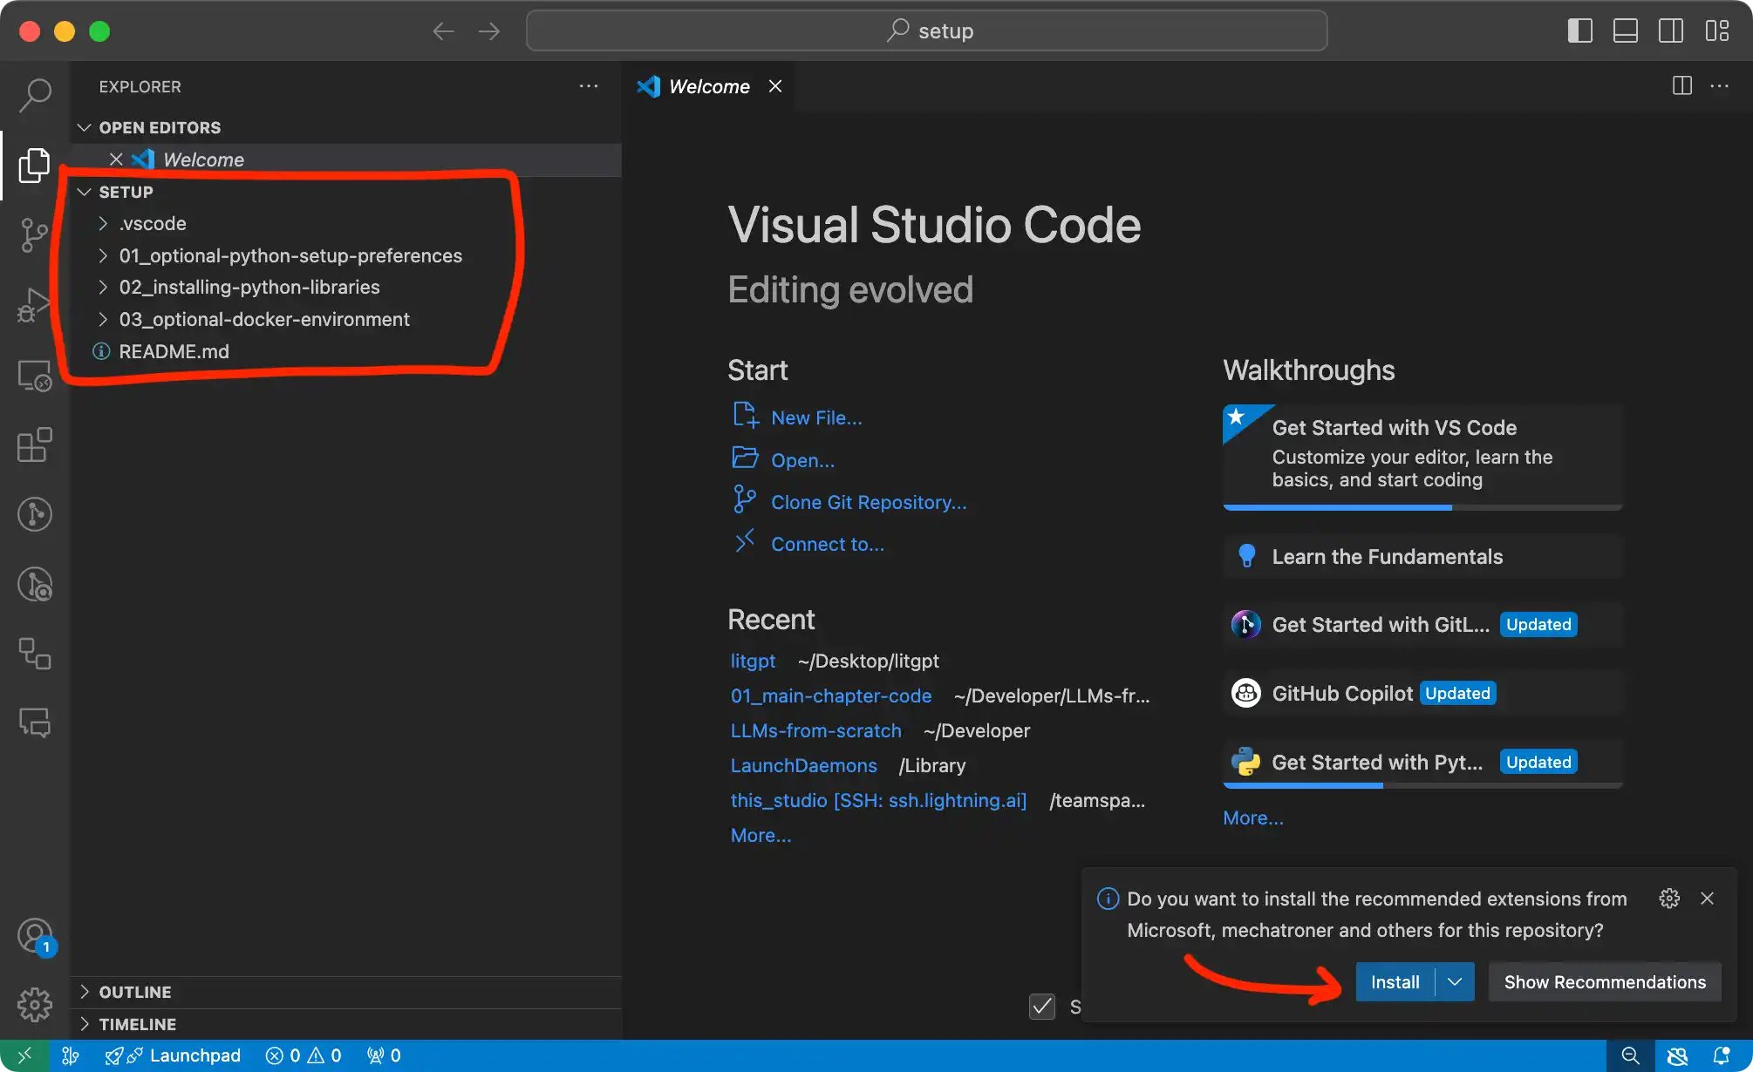Screen dimensions: 1753x1072
Task: Open Explorer Views and More Actions
Action: tap(589, 86)
